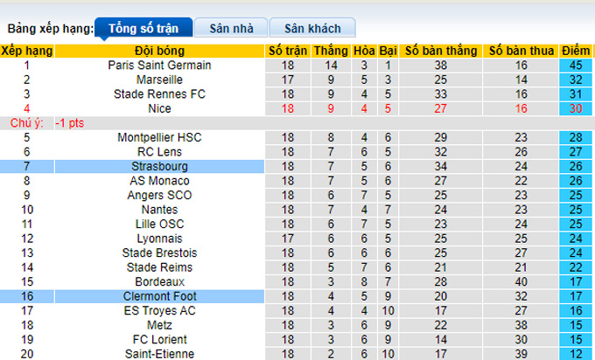This screenshot has height=360, width=595.
Task: Click the Số bàn thắng column header
Action: 440,51
